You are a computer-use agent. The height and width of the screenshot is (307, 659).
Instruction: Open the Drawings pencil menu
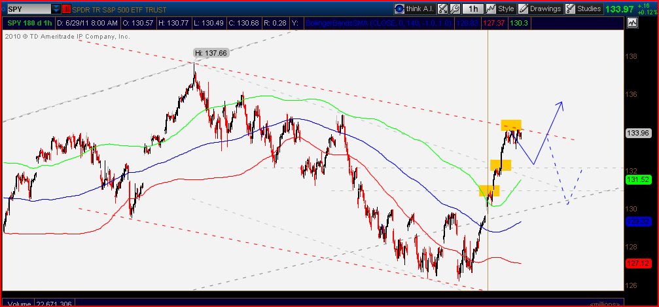[x=540, y=9]
